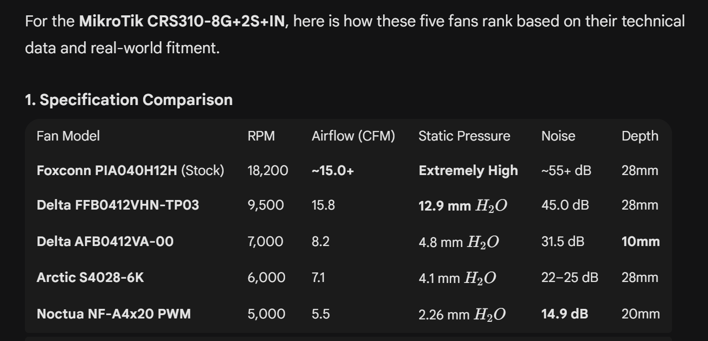Click the Fan Model column header

(x=68, y=136)
